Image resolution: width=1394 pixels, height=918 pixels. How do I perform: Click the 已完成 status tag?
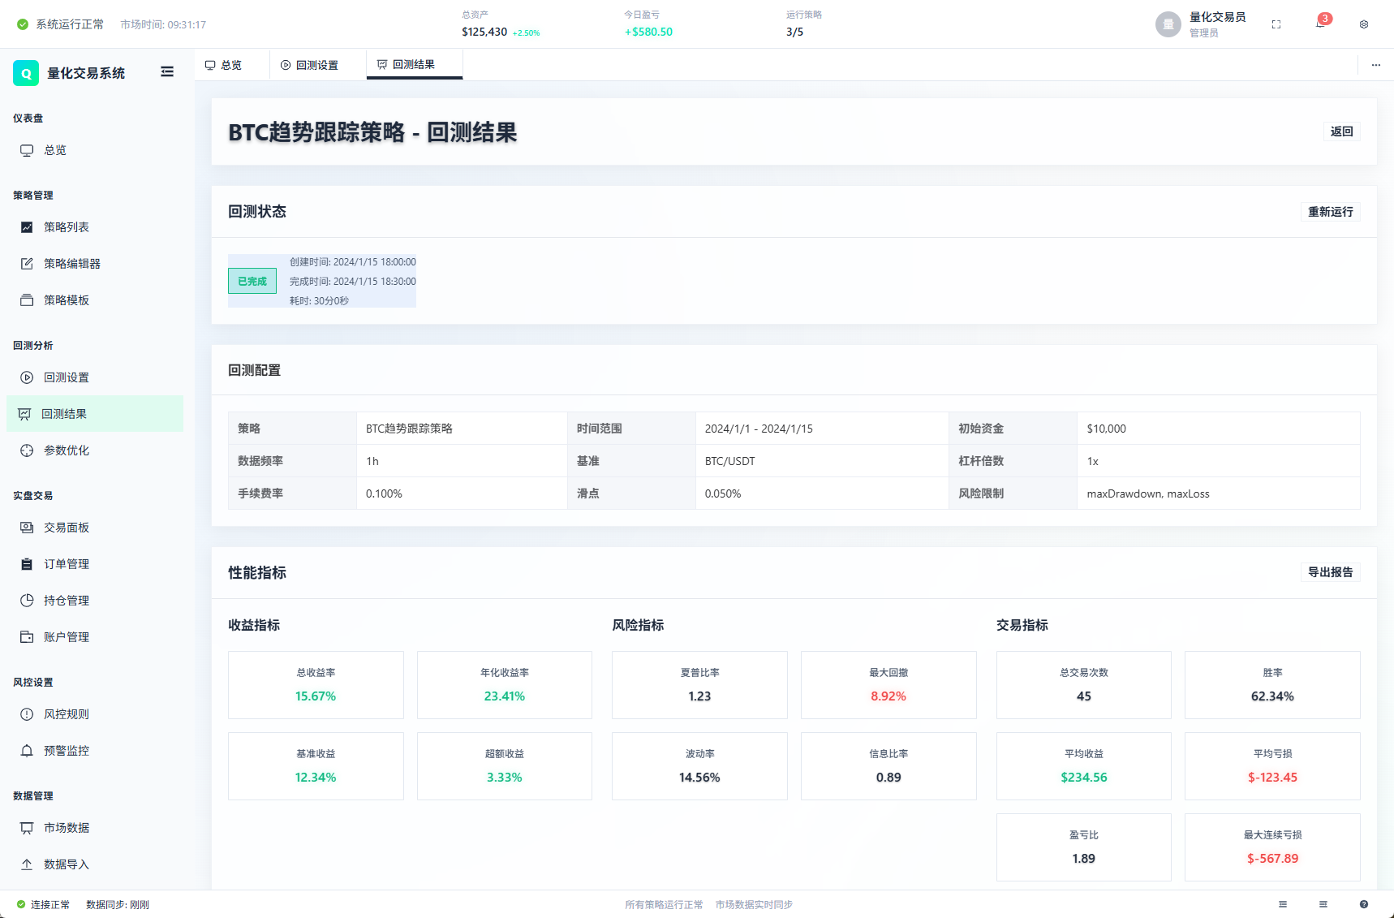point(252,281)
